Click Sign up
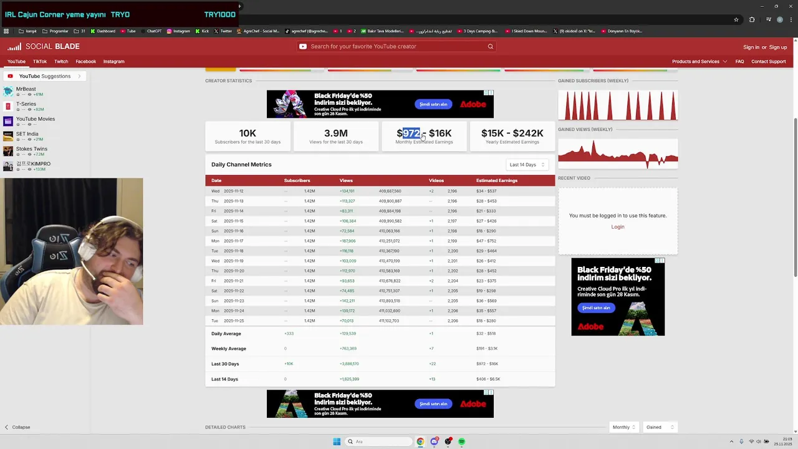Image resolution: width=798 pixels, height=449 pixels. point(778,47)
